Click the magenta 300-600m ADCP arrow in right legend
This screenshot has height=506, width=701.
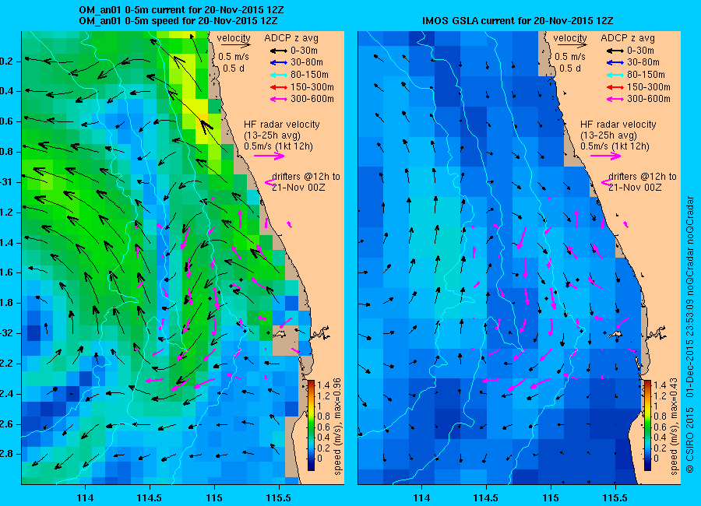coord(615,99)
